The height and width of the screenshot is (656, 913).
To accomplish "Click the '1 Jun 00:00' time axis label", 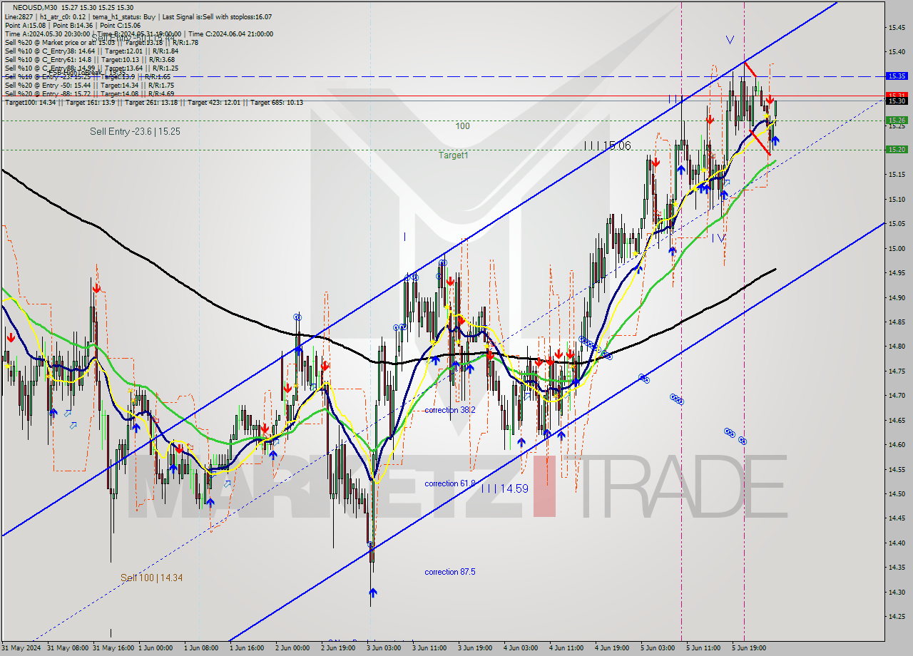I will 155,648.
